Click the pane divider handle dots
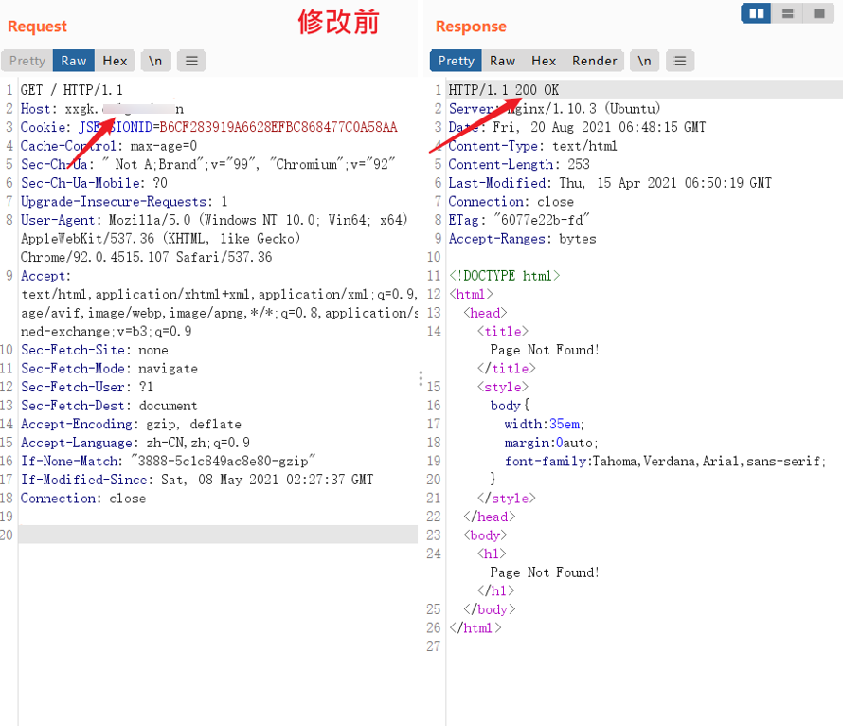The height and width of the screenshot is (726, 843). coord(421,378)
